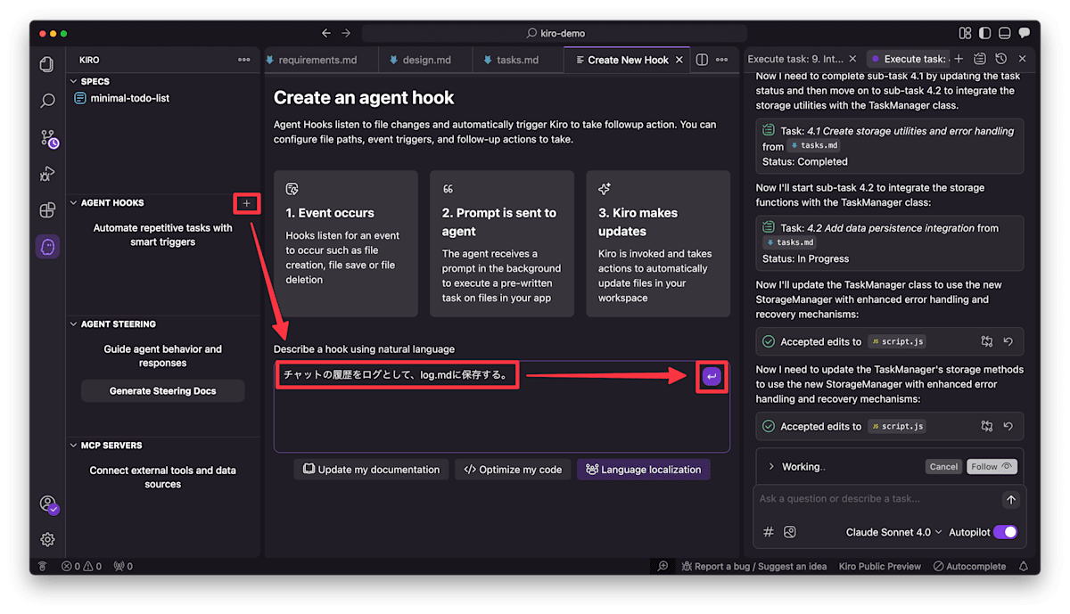Toggle primary sidebar visibility in title bar
The height and width of the screenshot is (614, 1070).
984,33
